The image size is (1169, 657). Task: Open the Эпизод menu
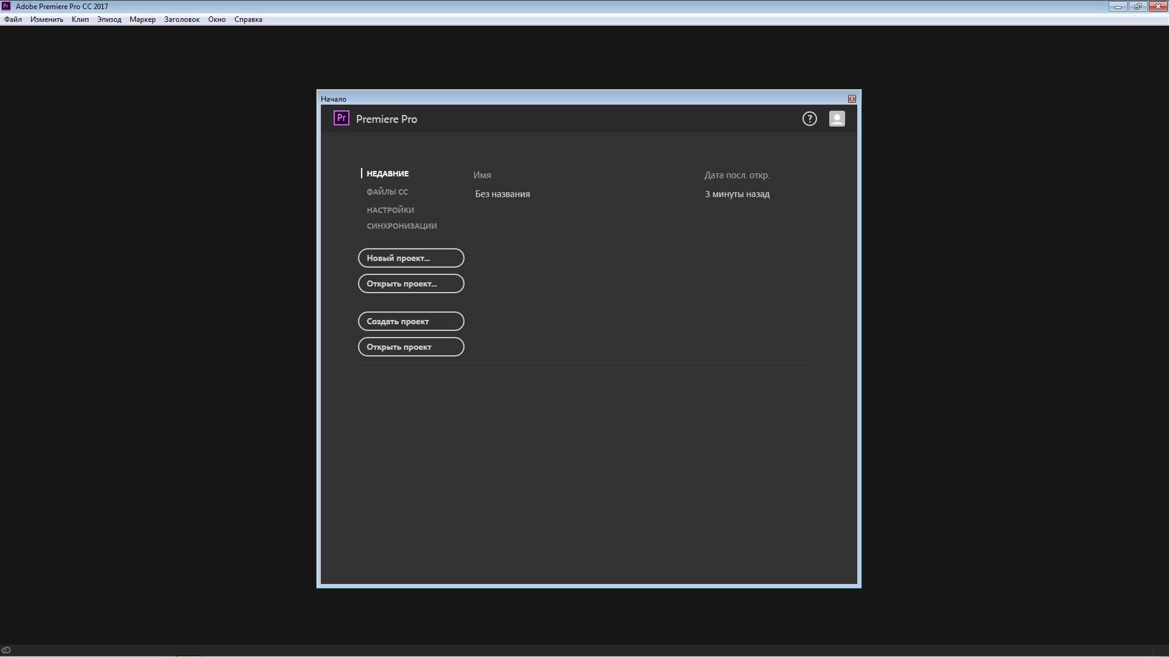tap(109, 19)
